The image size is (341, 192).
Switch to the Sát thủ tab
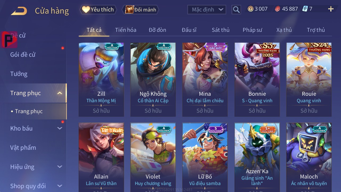click(221, 30)
